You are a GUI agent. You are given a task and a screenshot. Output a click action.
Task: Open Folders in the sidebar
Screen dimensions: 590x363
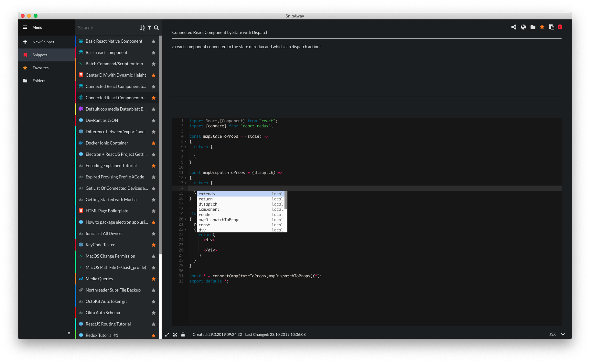[x=46, y=81]
